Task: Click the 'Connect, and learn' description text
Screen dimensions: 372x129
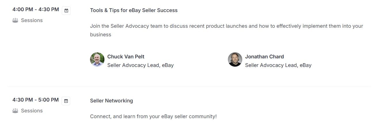Action: coord(153,116)
